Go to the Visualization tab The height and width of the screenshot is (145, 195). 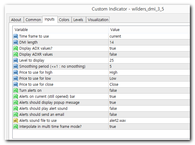[x=98, y=20]
